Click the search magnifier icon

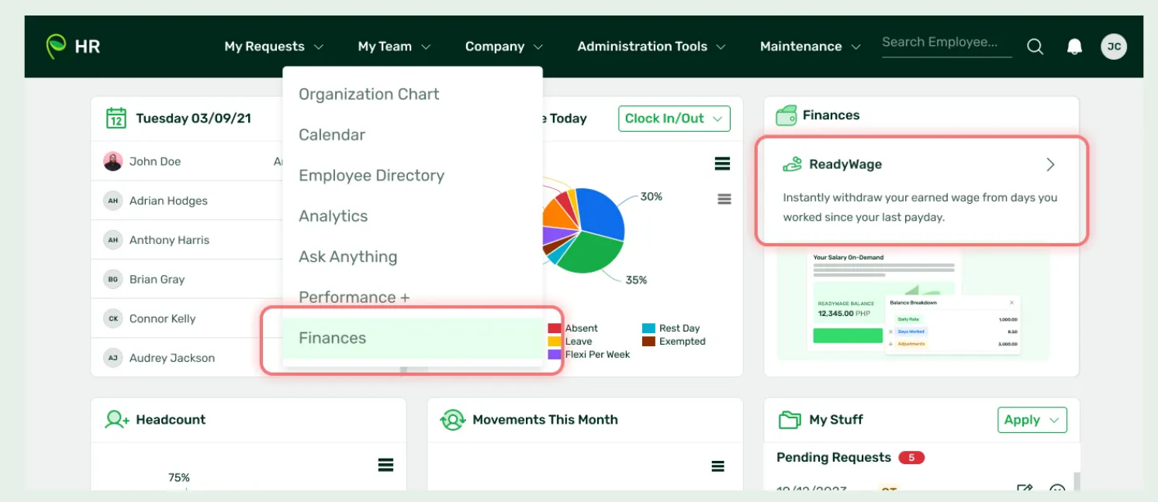(x=1035, y=46)
